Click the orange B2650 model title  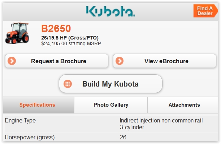point(56,29)
